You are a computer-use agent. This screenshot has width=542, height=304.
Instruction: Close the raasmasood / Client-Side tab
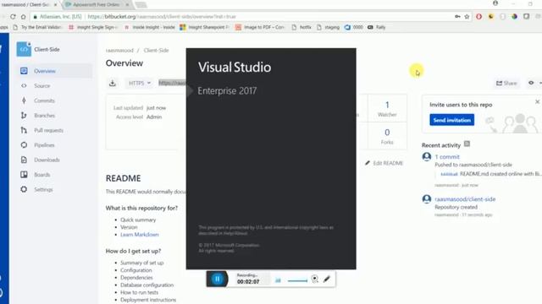(x=55, y=4)
